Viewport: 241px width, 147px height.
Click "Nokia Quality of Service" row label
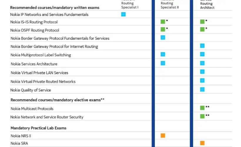31,90
